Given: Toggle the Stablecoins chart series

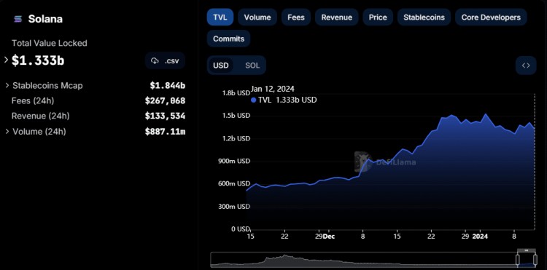Looking at the screenshot, I should [424, 17].
